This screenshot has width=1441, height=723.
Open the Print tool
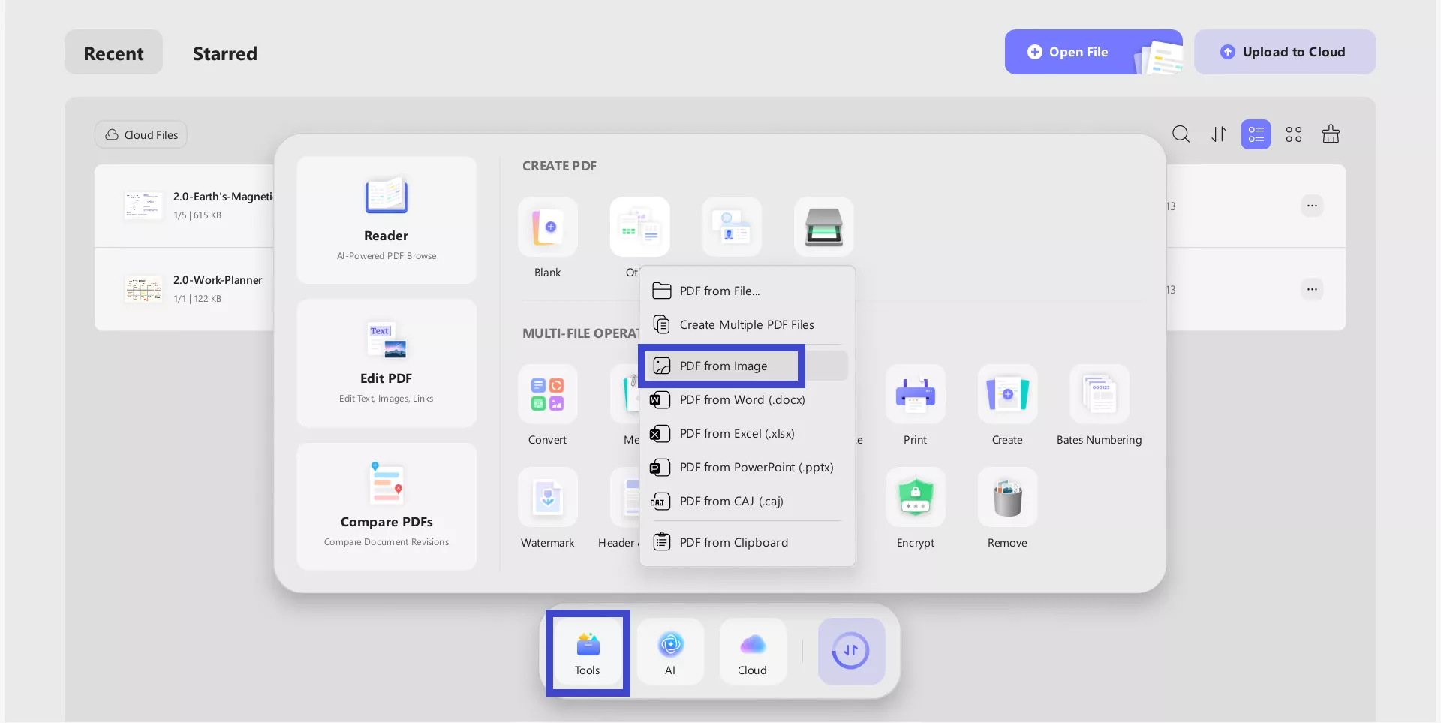pos(915,395)
